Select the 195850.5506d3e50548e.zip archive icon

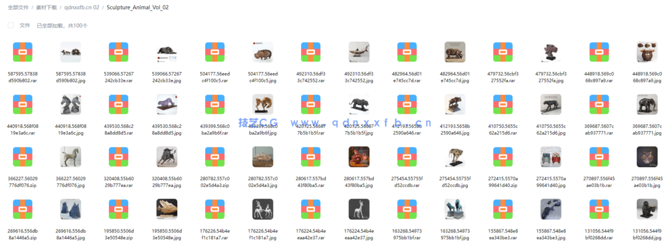point(119,209)
